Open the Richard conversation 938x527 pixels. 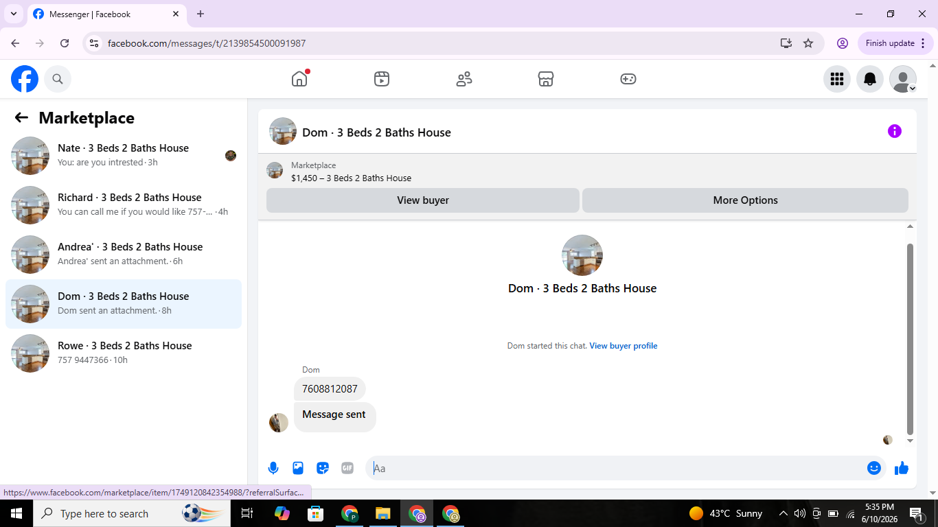pos(124,205)
